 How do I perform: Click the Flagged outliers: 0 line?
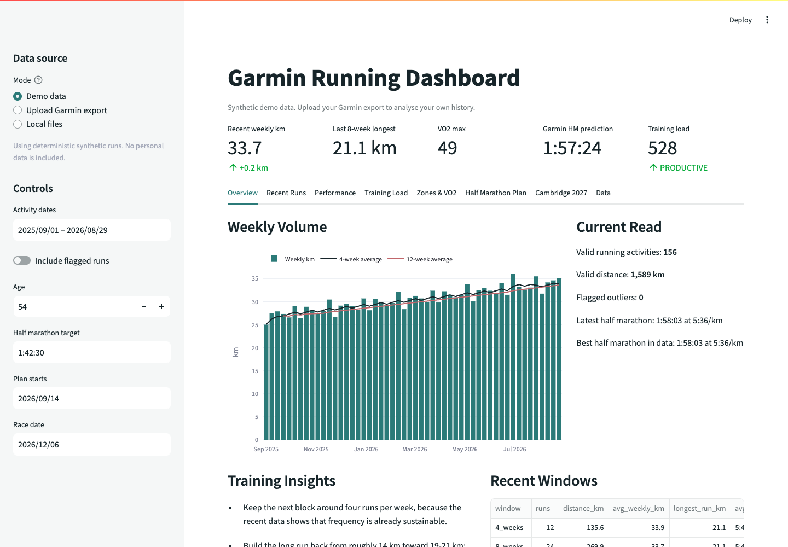pyautogui.click(x=610, y=298)
